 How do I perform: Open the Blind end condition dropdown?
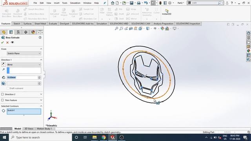tap(24, 65)
